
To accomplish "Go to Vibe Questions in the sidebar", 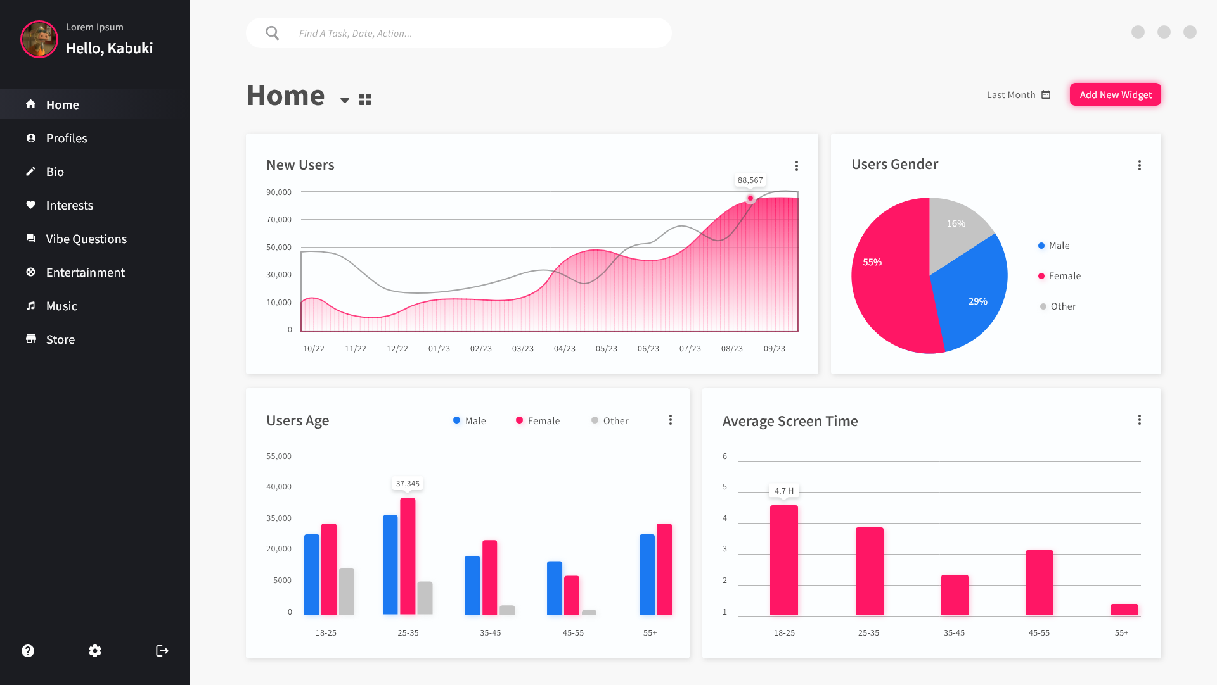I will [86, 239].
